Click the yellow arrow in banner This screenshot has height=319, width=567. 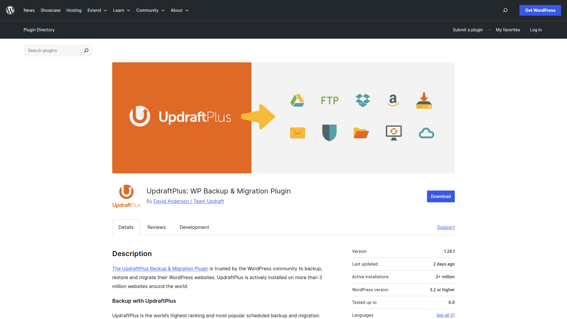258,117
